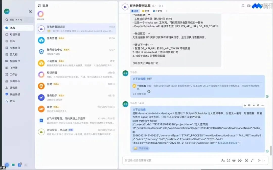The image size is (273, 170).
Task: Click the plus icon at sidebar bottom
Action: (26, 165)
